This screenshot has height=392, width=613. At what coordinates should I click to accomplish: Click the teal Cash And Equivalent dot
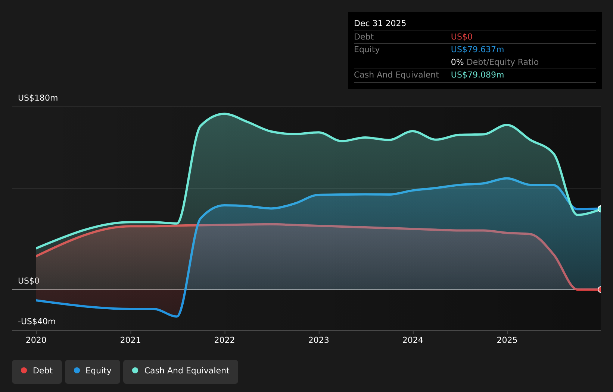(135, 370)
